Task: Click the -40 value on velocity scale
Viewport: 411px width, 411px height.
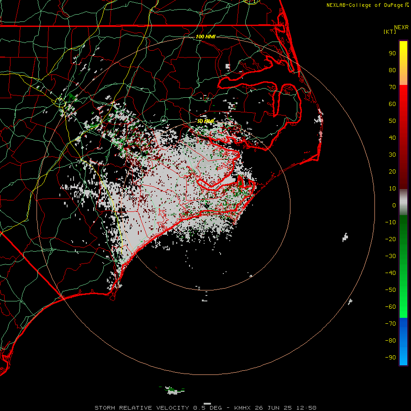Action: click(x=390, y=273)
